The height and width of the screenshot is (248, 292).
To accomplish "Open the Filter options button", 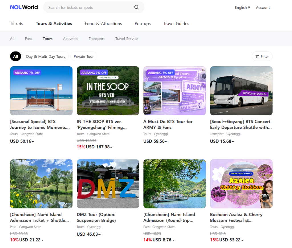I will point(262,56).
